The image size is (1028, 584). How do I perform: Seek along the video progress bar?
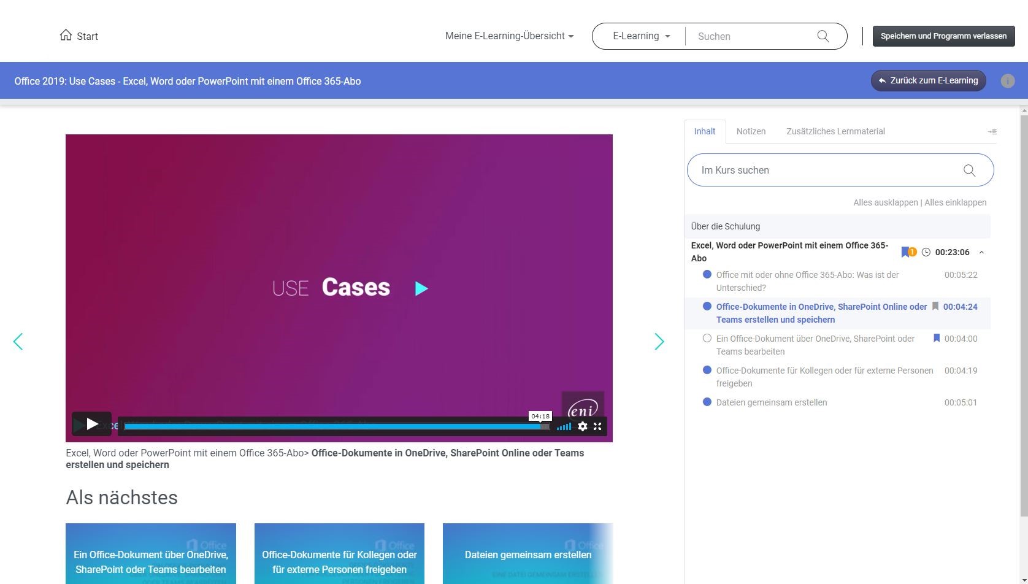tap(337, 426)
